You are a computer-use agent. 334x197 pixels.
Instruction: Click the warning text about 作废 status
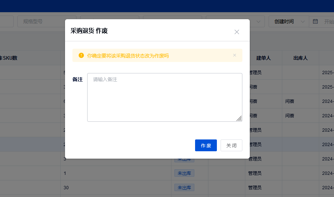[x=128, y=56]
